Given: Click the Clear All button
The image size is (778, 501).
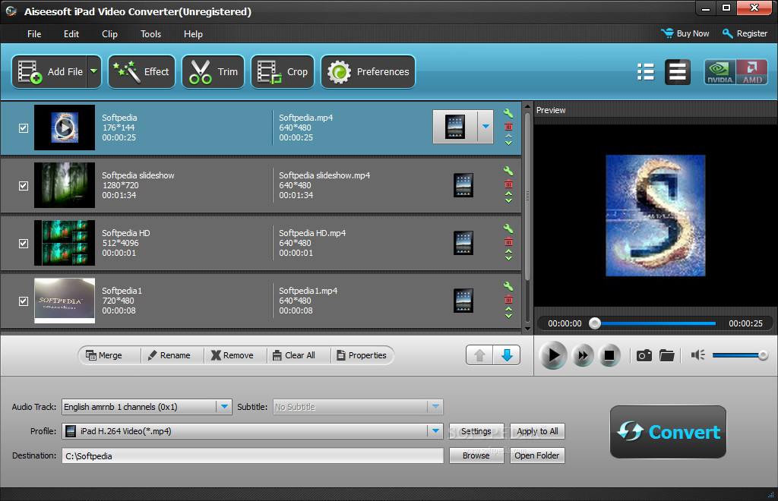Looking at the screenshot, I should 294,355.
